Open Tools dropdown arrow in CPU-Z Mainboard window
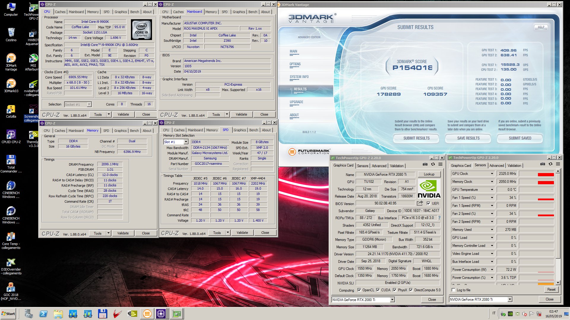The height and width of the screenshot is (320, 570). (227, 114)
